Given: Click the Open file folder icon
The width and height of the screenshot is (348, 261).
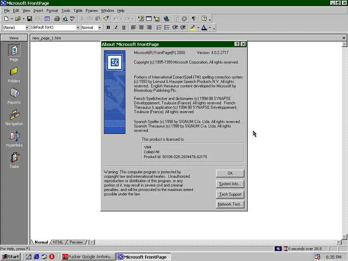Looking at the screenshot, I should tap(18, 19).
